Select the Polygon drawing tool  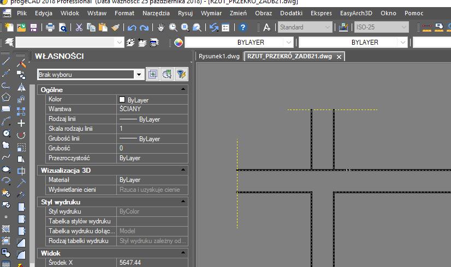6,98
